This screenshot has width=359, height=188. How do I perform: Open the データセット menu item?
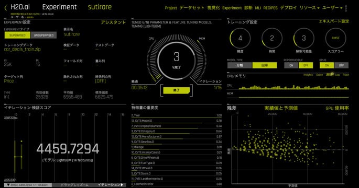pyautogui.click(x=192, y=8)
